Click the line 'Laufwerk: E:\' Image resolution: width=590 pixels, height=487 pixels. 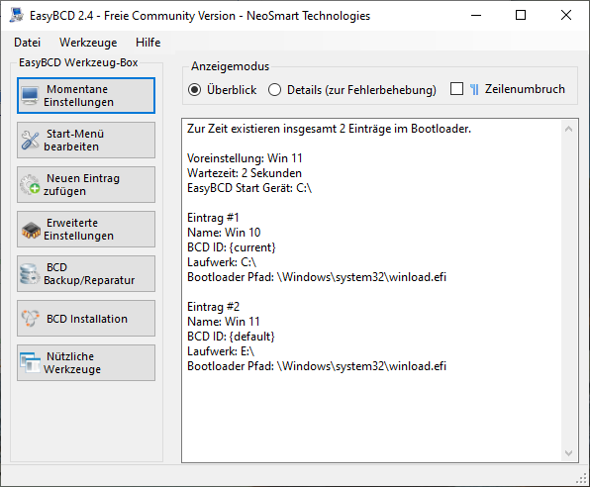pos(221,351)
